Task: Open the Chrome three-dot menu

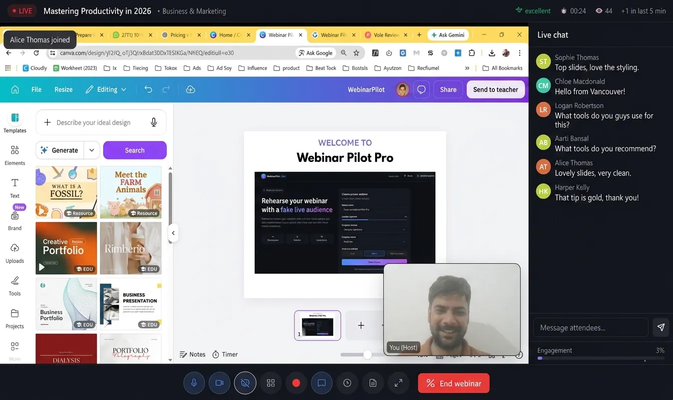Action: (x=520, y=52)
